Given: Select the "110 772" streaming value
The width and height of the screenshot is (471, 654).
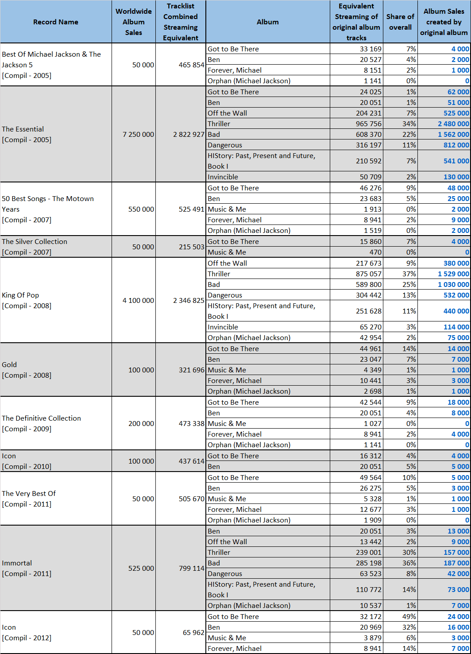Looking at the screenshot, I should (x=368, y=589).
